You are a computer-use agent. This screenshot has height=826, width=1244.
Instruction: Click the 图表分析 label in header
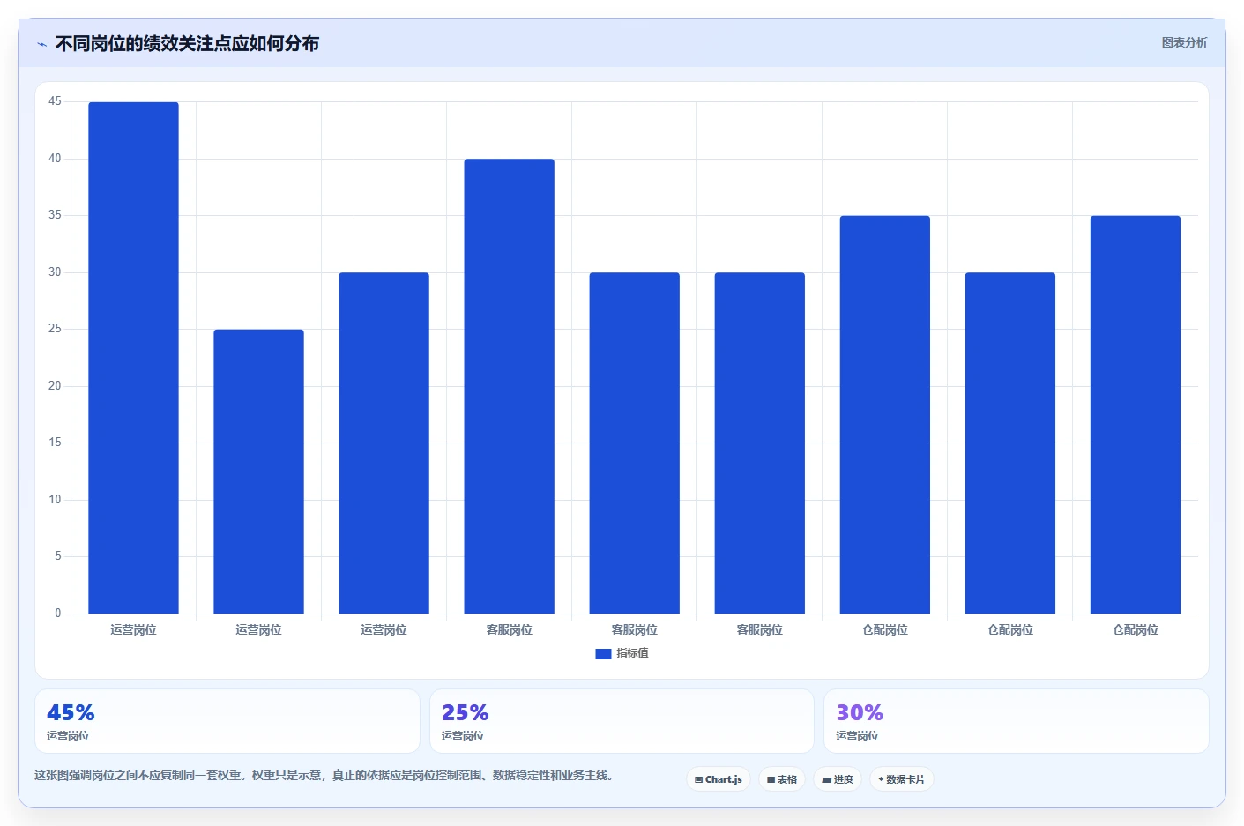click(1184, 42)
